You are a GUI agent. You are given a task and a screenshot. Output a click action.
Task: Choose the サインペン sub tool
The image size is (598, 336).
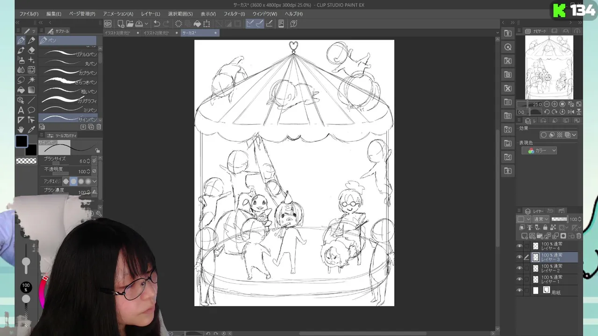click(68, 119)
